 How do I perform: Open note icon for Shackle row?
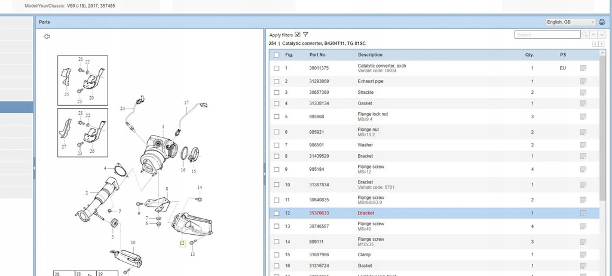[583, 93]
